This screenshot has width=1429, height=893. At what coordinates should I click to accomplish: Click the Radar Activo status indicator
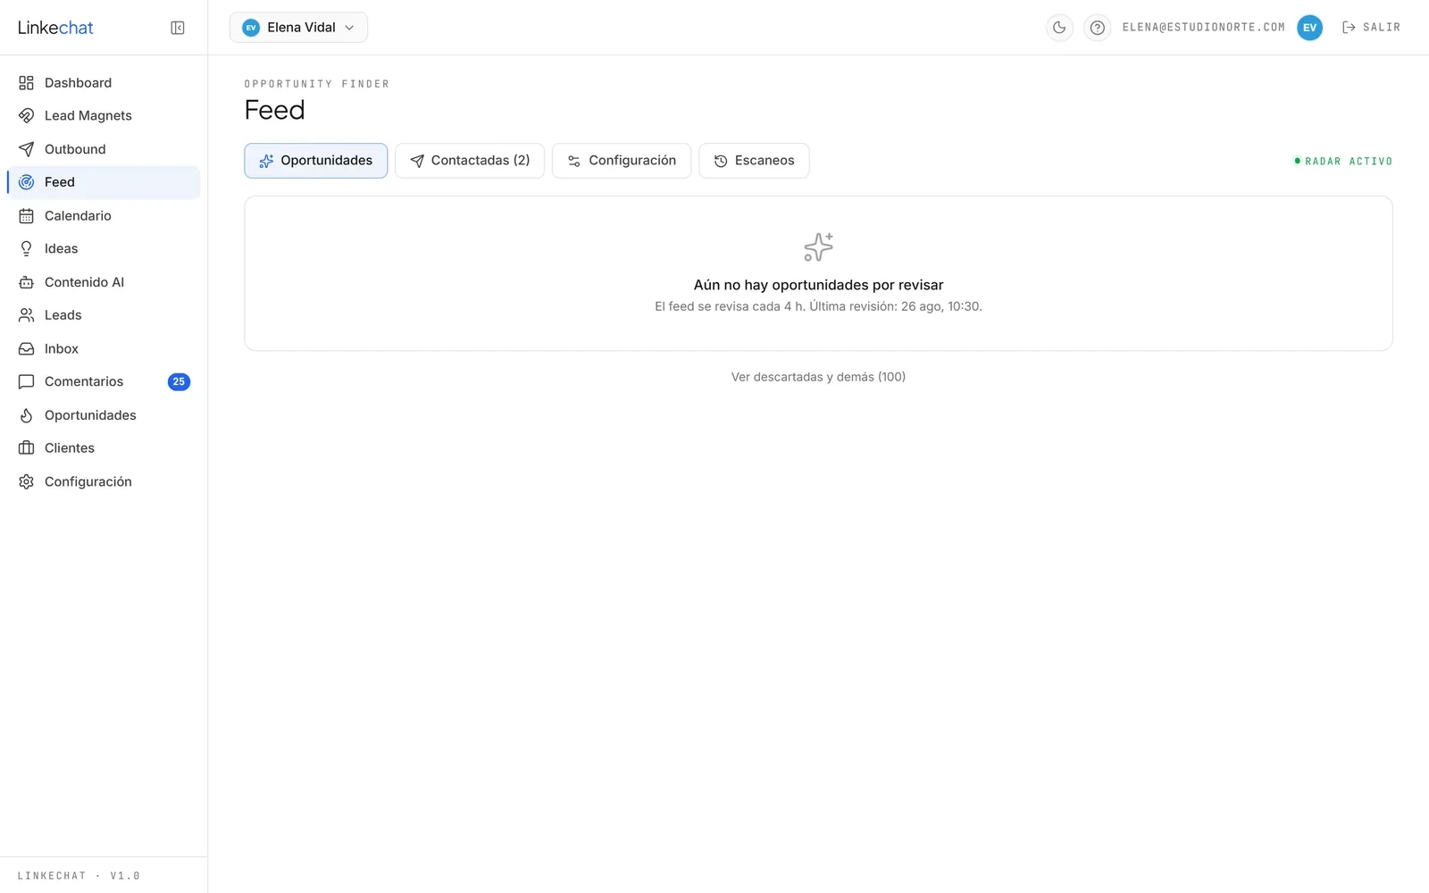point(1343,162)
